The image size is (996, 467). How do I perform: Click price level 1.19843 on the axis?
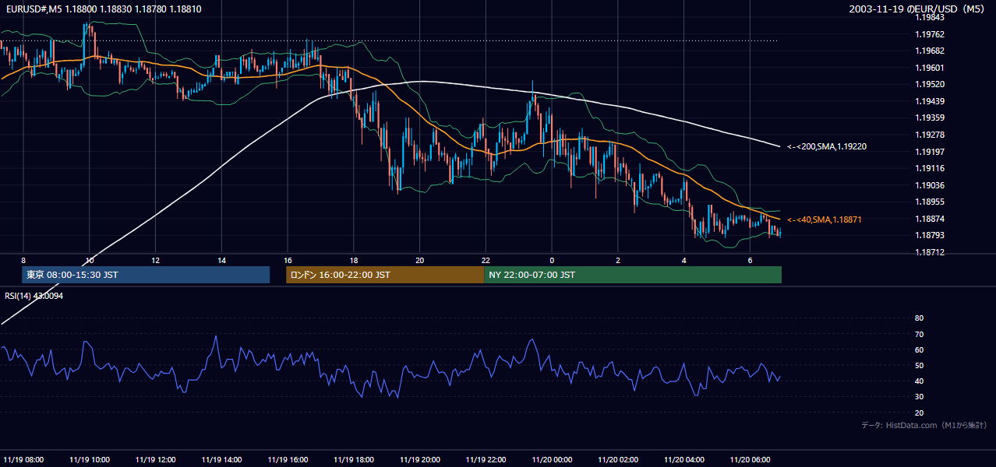[x=929, y=18]
